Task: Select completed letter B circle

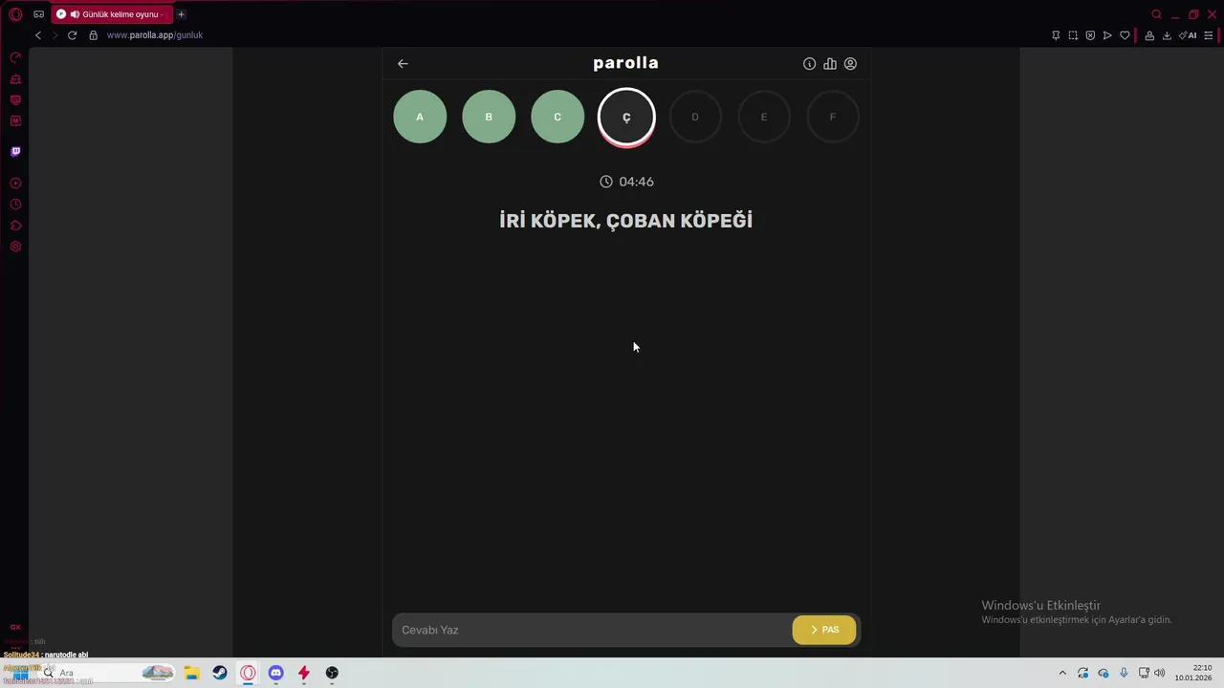Action: tap(489, 117)
